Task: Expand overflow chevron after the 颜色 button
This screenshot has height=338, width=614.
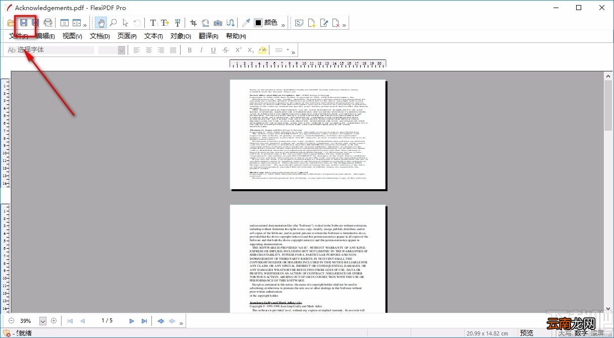Action: pos(283,25)
